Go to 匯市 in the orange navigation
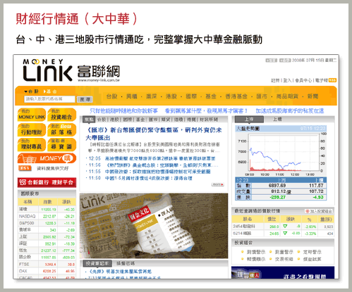Image resolution: width=352 pixels, height=292 pixels. pyautogui.click(x=262, y=96)
